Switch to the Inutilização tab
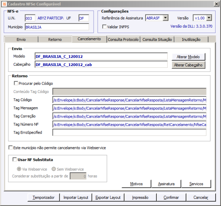Image resolution: width=221 pixels, height=206 pixels. coord(191,40)
